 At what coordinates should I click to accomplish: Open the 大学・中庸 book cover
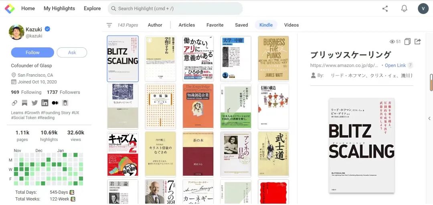click(236, 58)
